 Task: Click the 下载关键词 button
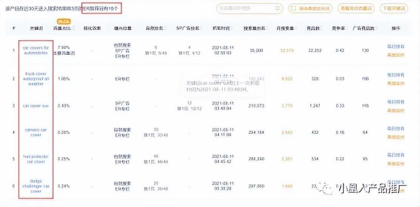394,8
